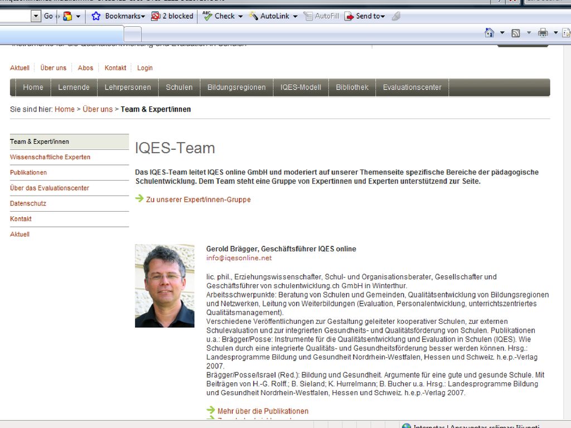Click Internet zone globe status icon
The image size is (571, 428).
[407, 425]
